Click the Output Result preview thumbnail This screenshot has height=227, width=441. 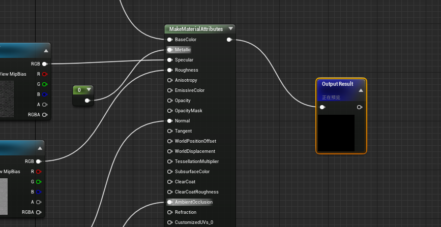point(336,133)
